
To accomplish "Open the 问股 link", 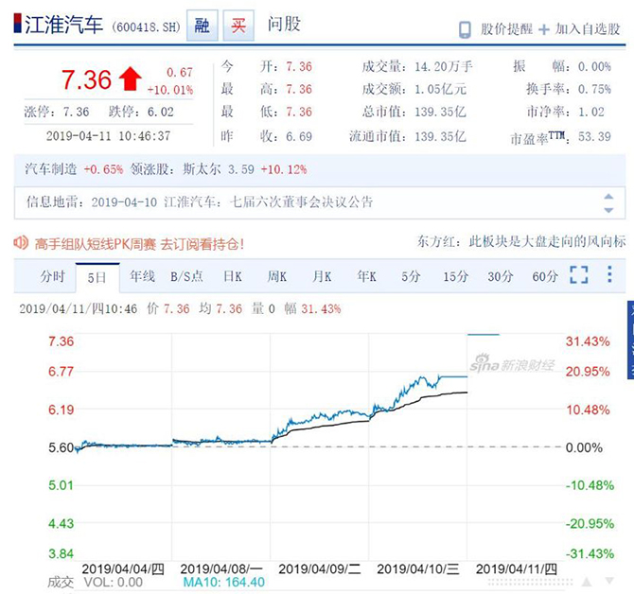I will point(284,25).
